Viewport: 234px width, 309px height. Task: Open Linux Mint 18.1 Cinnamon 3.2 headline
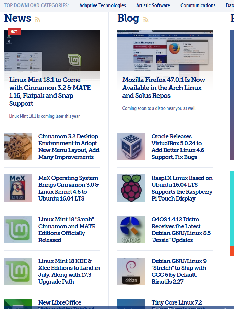pos(50,92)
